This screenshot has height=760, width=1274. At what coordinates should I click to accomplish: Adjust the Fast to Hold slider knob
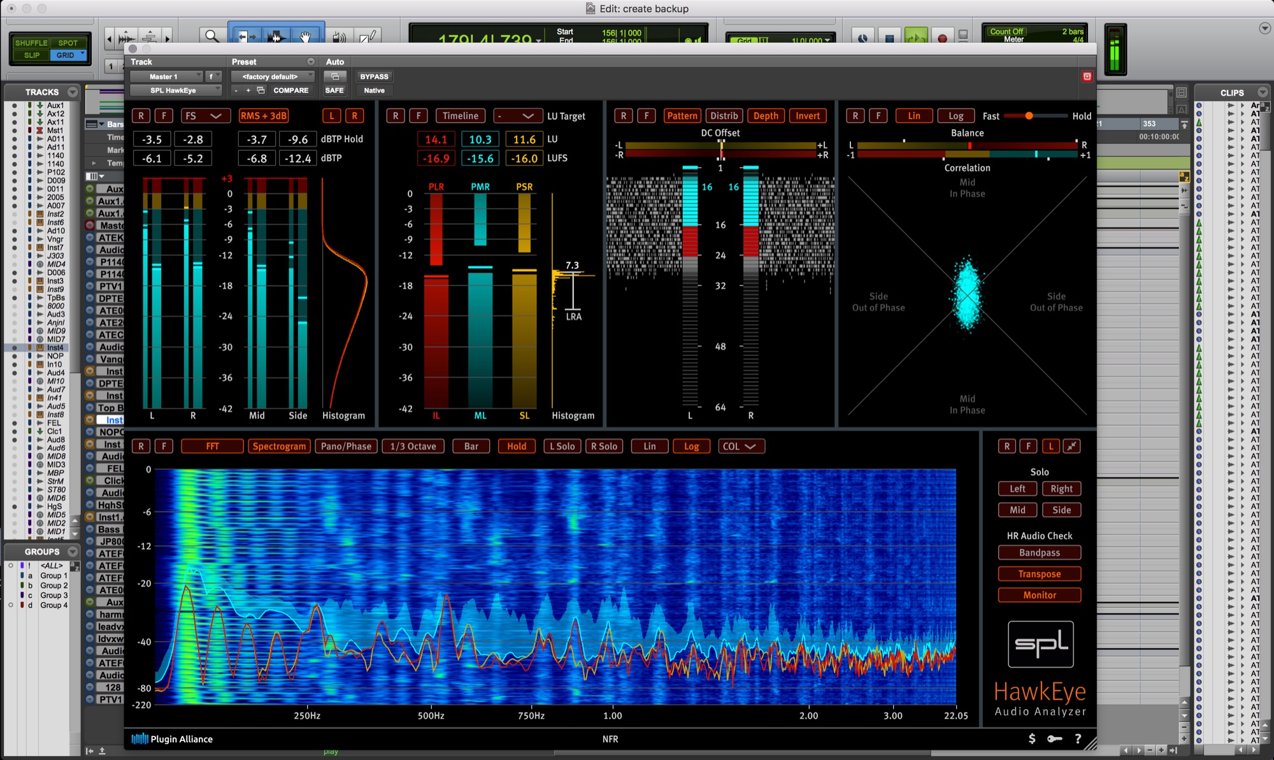[1029, 116]
